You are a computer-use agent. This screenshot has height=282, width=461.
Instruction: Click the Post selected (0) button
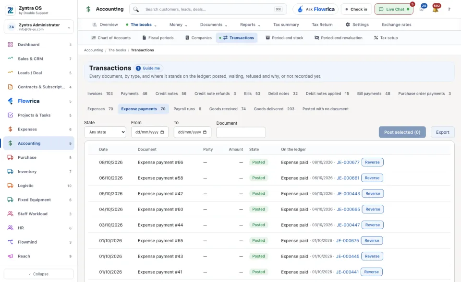(402, 132)
